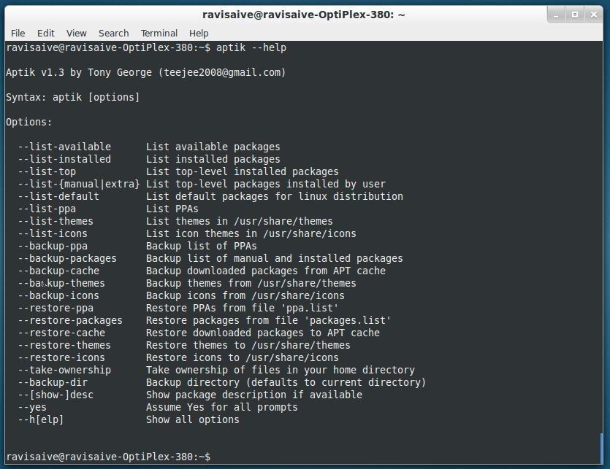Open the View menu
Screen dimensions: 610x469
tap(77, 33)
